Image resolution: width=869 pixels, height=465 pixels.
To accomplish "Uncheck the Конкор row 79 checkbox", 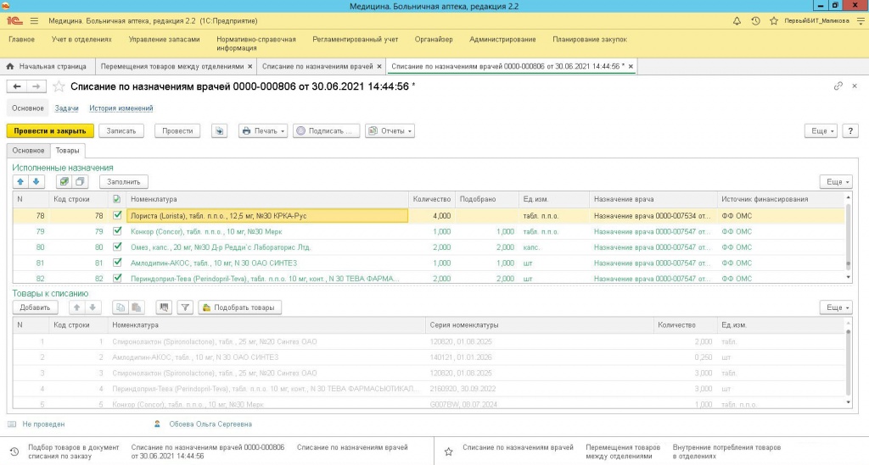I will pos(117,231).
